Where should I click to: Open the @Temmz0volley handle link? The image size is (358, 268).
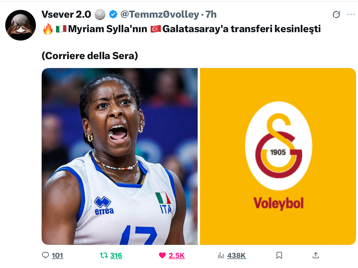click(x=160, y=14)
